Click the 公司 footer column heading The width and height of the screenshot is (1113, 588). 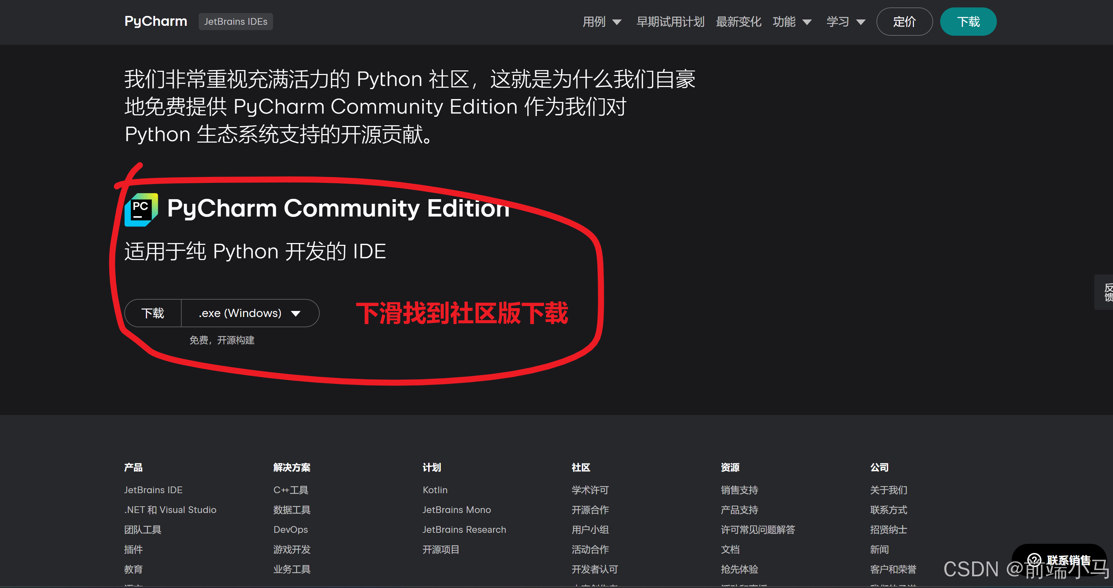pyautogui.click(x=879, y=468)
